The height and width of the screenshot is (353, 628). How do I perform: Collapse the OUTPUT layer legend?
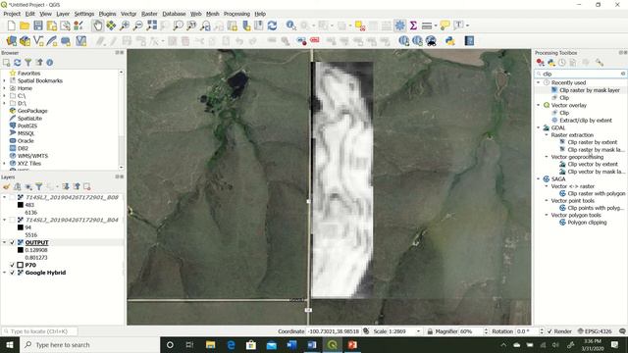pos(4,242)
